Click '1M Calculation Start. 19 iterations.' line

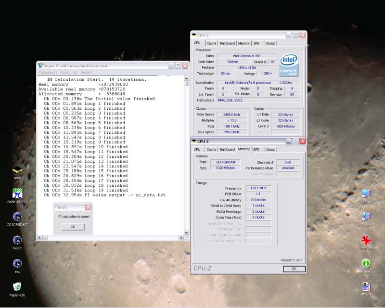click(x=97, y=79)
